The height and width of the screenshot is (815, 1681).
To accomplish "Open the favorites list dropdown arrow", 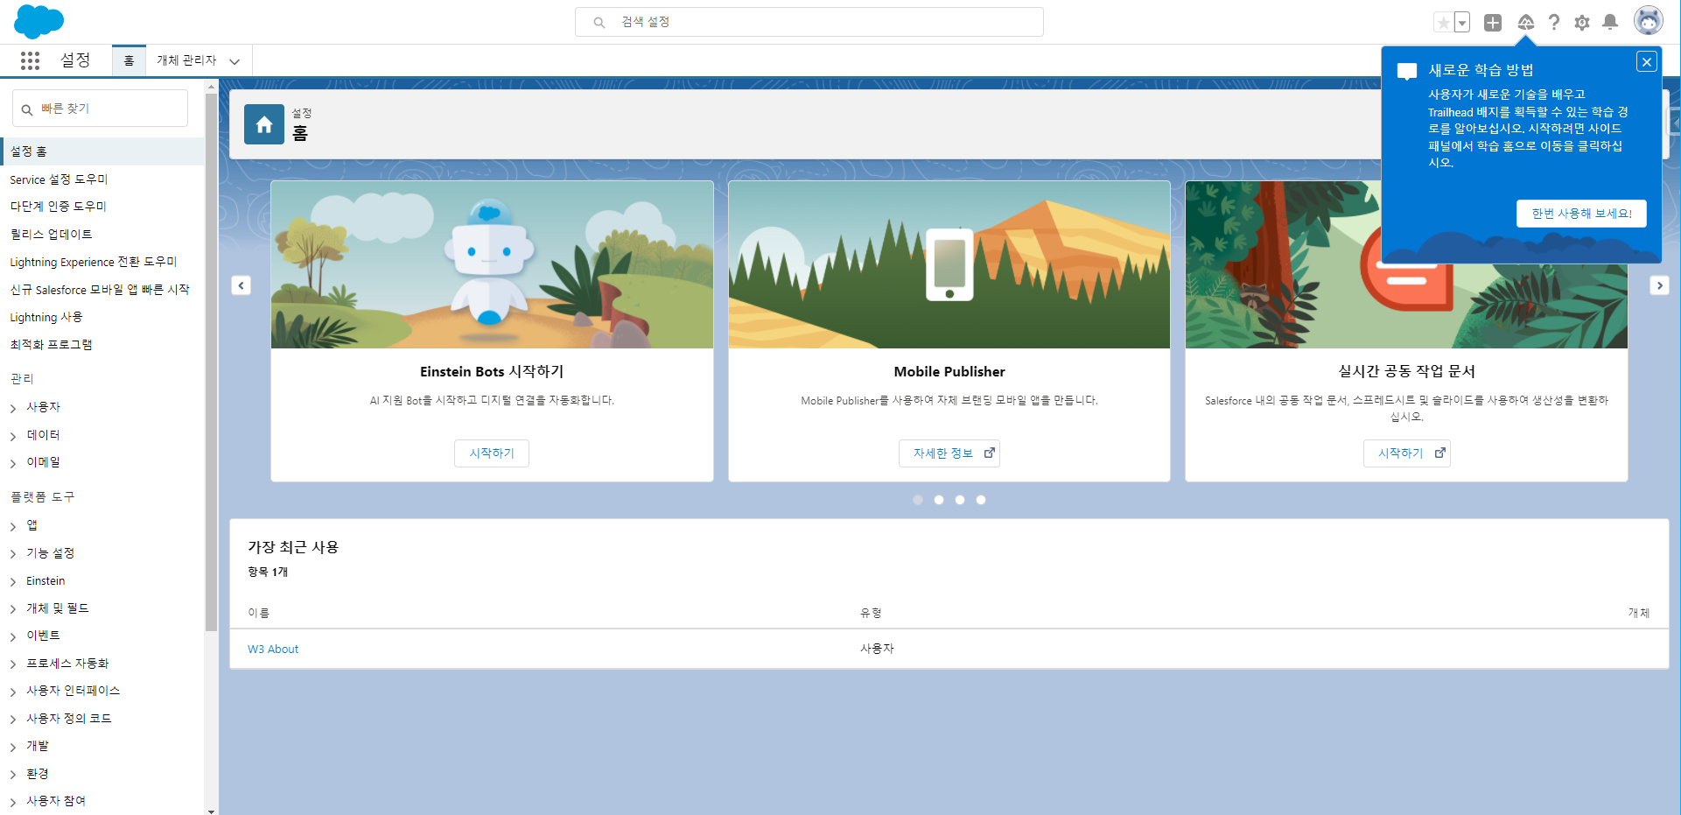I will 1462,23.
